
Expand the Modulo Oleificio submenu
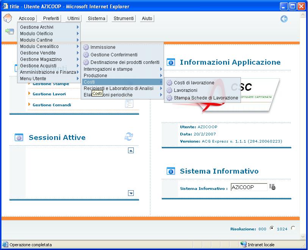[x=78, y=34]
